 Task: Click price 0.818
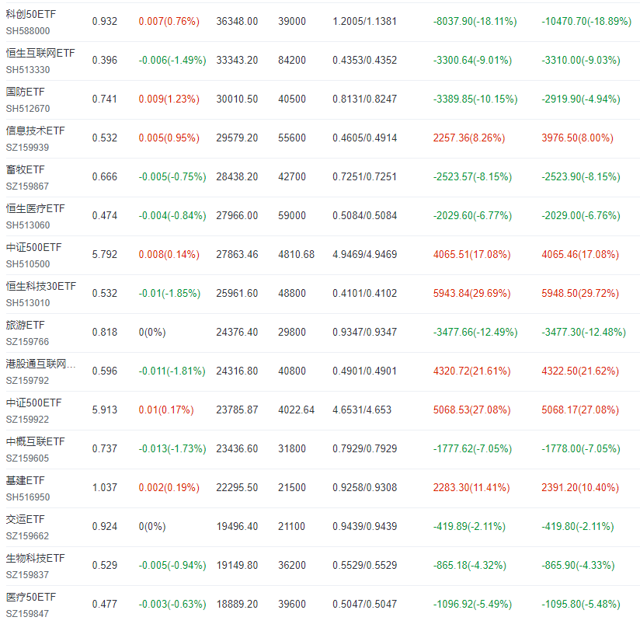[x=105, y=332]
